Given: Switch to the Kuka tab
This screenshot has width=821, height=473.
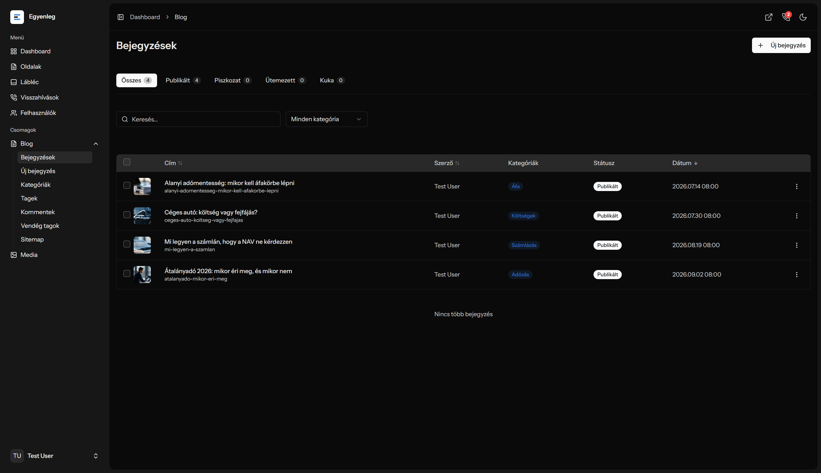Looking at the screenshot, I should tap(332, 80).
